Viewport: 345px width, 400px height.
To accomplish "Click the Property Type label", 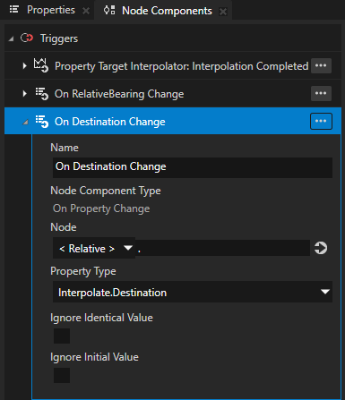I will [83, 271].
